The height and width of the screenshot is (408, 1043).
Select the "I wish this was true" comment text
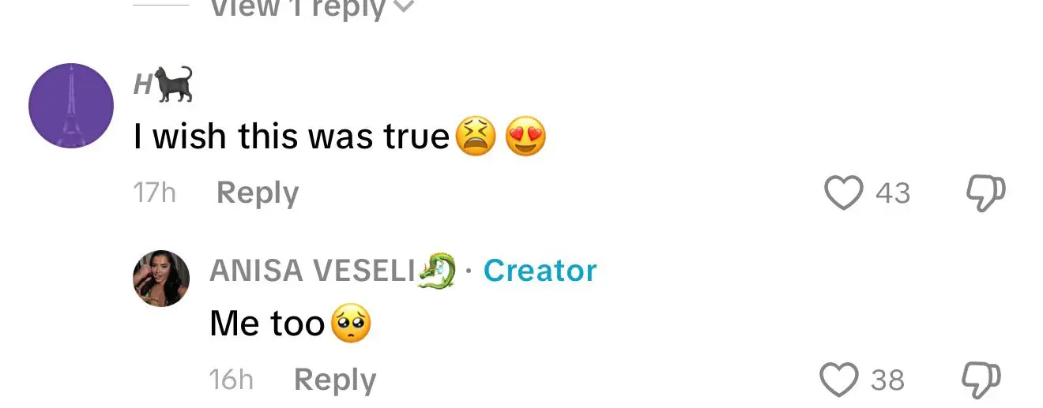click(292, 137)
